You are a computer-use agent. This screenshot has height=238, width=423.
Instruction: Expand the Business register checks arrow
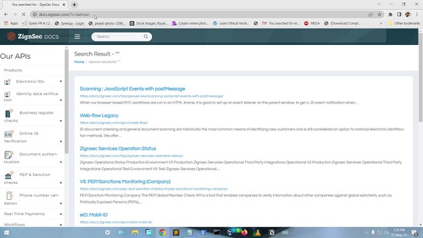pyautogui.click(x=61, y=121)
